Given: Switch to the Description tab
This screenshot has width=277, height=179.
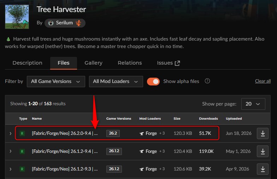Looking at the screenshot, I should point(28,63).
